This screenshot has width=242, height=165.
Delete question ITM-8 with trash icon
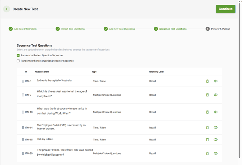[x=207, y=81]
